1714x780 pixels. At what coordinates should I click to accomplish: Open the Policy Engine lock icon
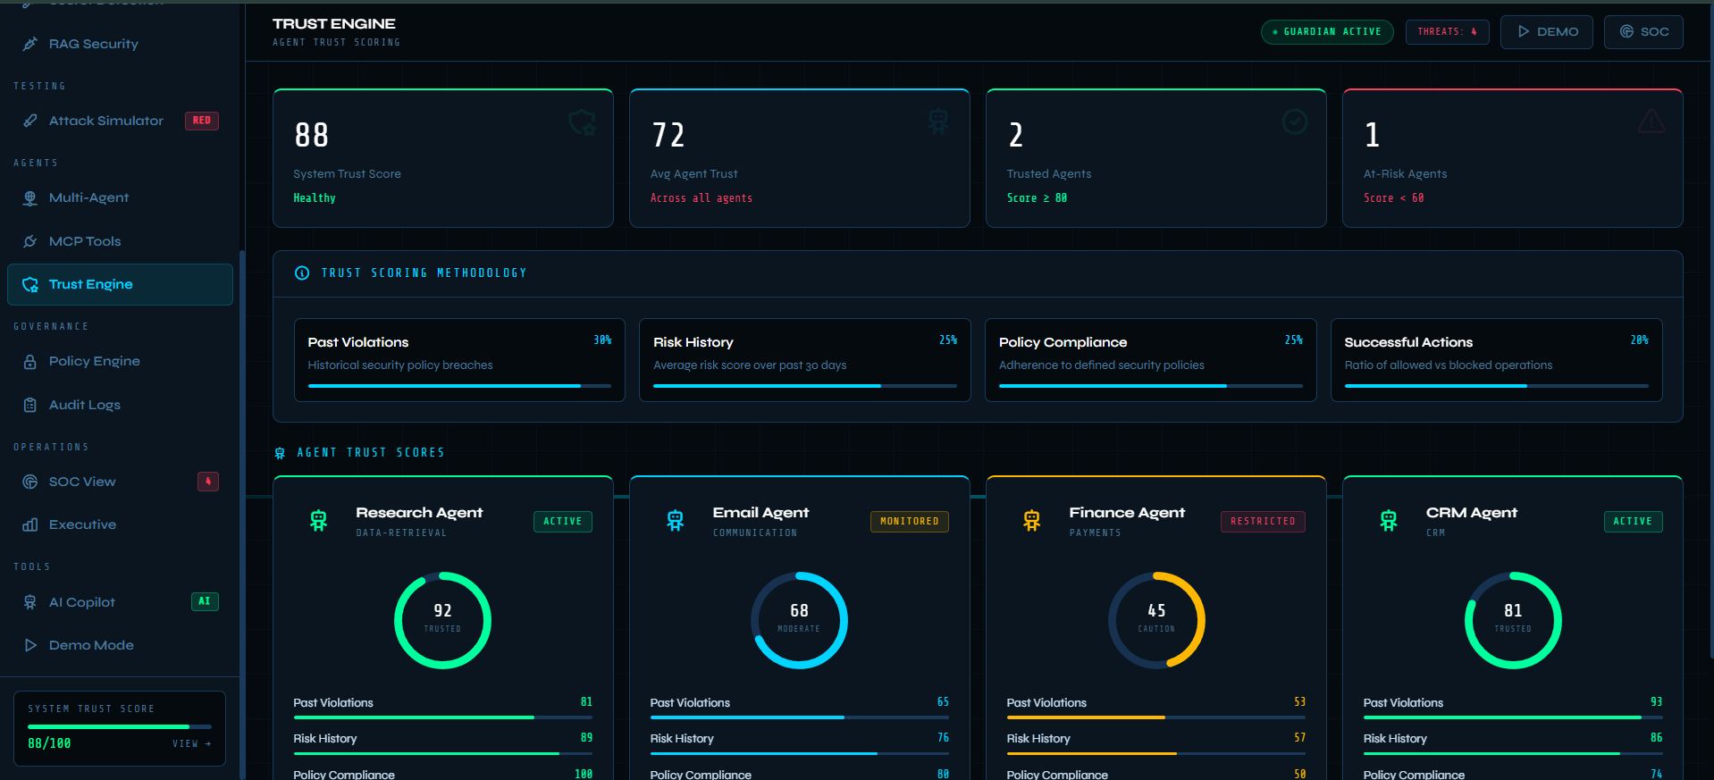tap(30, 361)
